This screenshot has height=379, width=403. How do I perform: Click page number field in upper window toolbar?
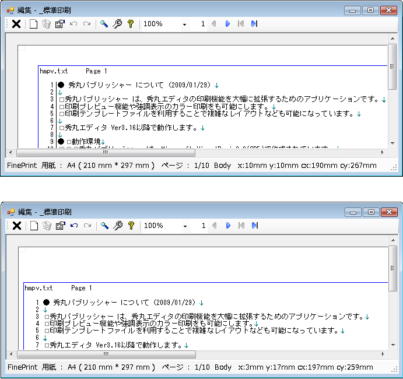coord(199,24)
